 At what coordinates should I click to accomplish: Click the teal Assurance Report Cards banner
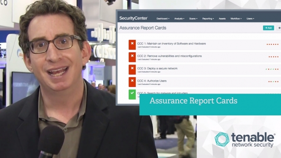pos(210,104)
